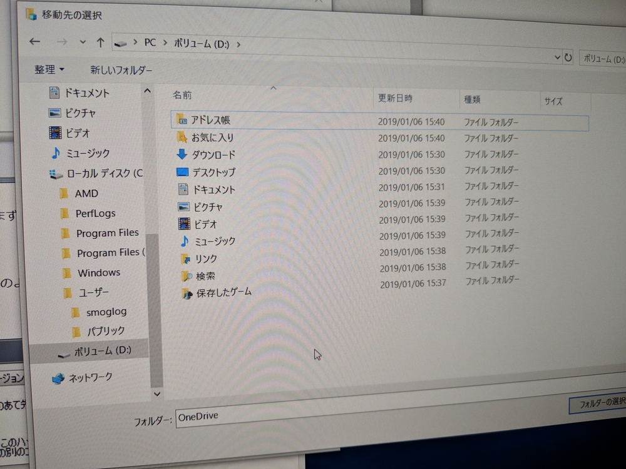This screenshot has height=469, width=626.
Task: Open the address bar history dropdown
Action: [x=557, y=58]
